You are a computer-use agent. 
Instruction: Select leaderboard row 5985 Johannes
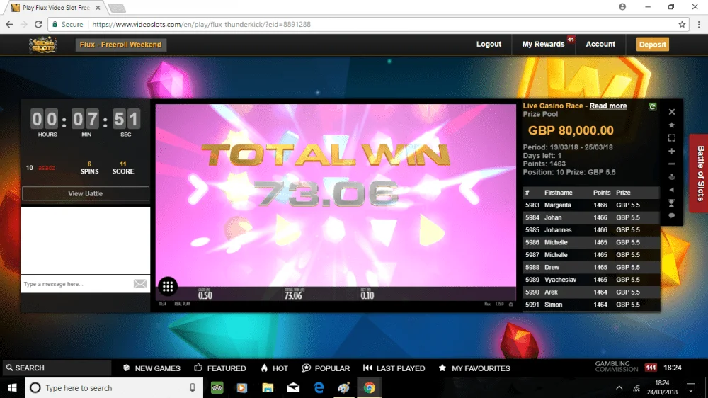pos(591,230)
